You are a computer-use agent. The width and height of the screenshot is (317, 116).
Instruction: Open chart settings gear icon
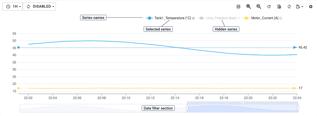click(x=311, y=7)
